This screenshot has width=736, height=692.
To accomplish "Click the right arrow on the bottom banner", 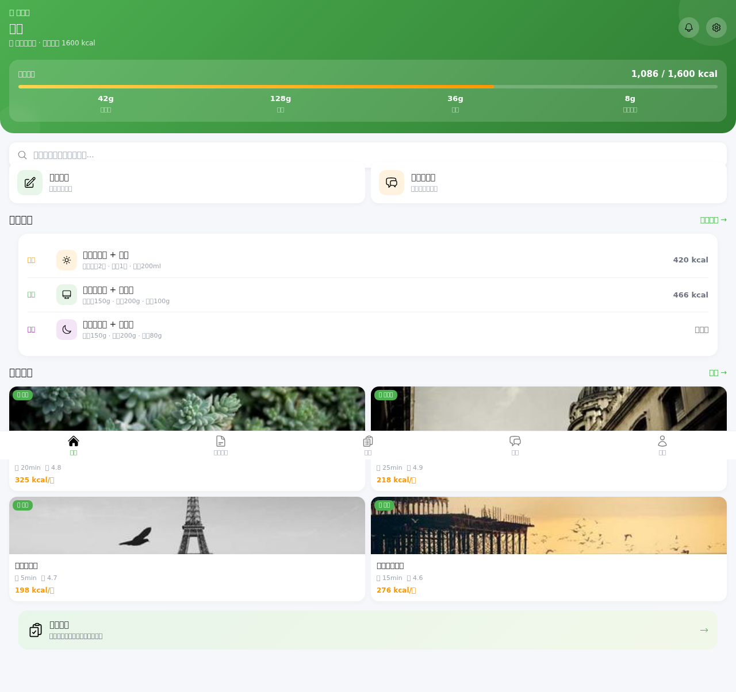I will [704, 630].
